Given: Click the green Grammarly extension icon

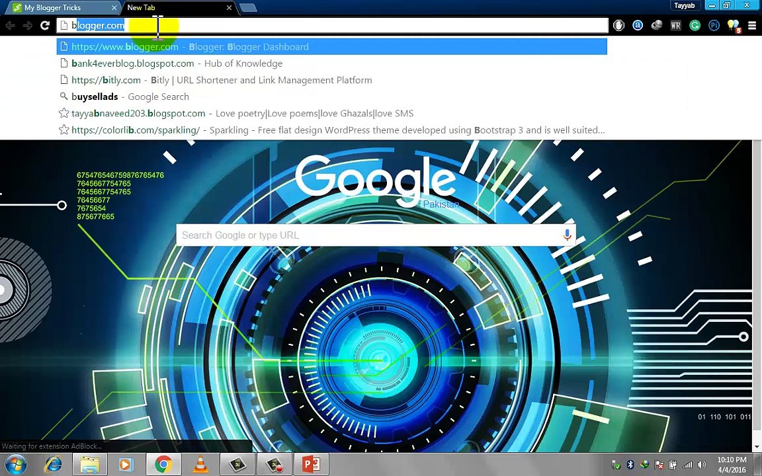Looking at the screenshot, I should pyautogui.click(x=695, y=25).
